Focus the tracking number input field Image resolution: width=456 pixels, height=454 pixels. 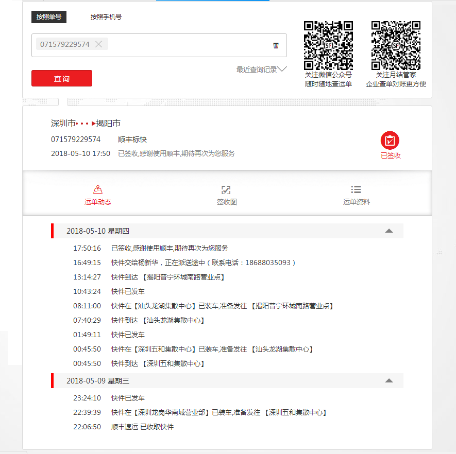(159, 45)
